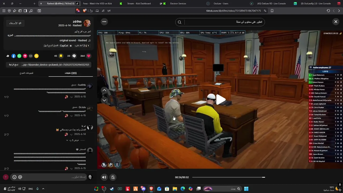Screen dimensions: 343x193
Task: Close the TikTok video viewer
Action: click(x=336, y=22)
